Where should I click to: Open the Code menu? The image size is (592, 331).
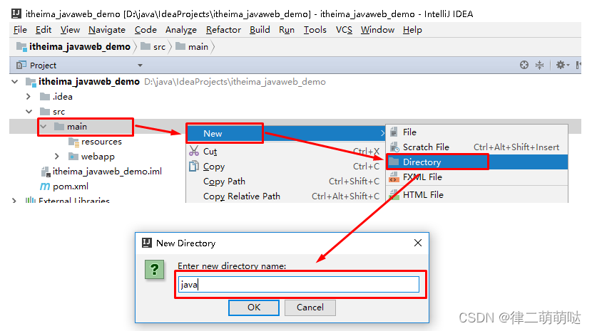[146, 30]
